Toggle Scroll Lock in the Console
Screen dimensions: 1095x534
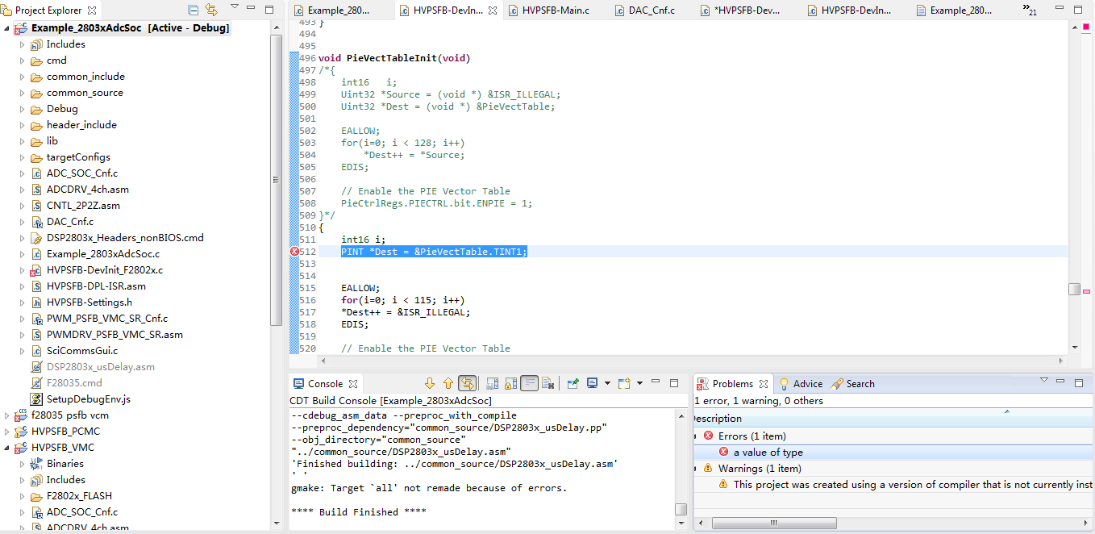510,383
